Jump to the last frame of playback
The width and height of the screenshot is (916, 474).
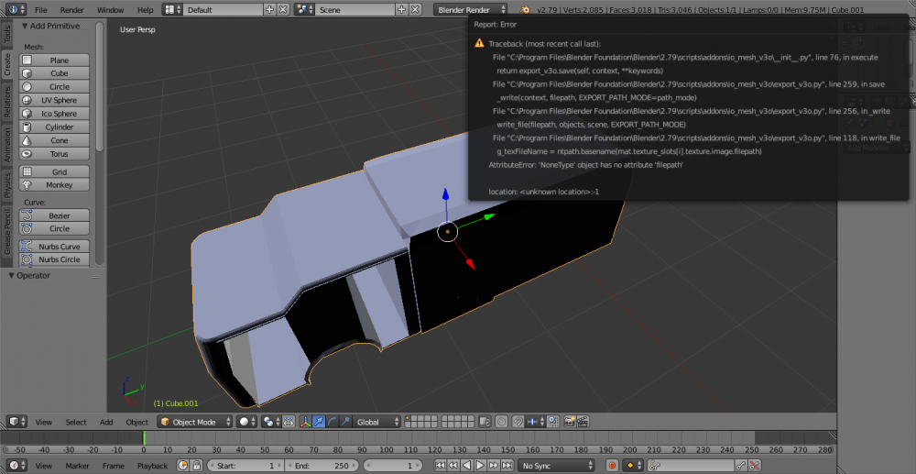(x=507, y=466)
